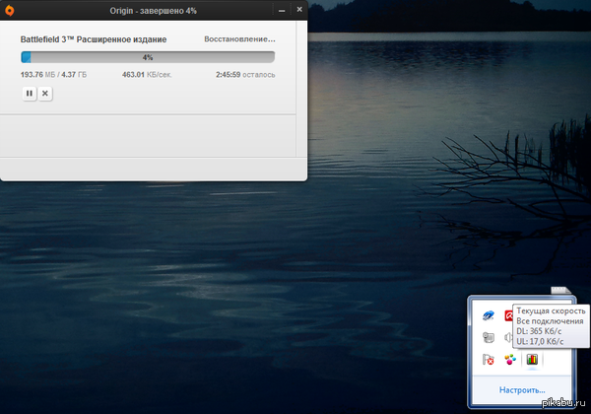Minimize the Origin download window
The width and height of the screenshot is (591, 414).
tap(280, 9)
